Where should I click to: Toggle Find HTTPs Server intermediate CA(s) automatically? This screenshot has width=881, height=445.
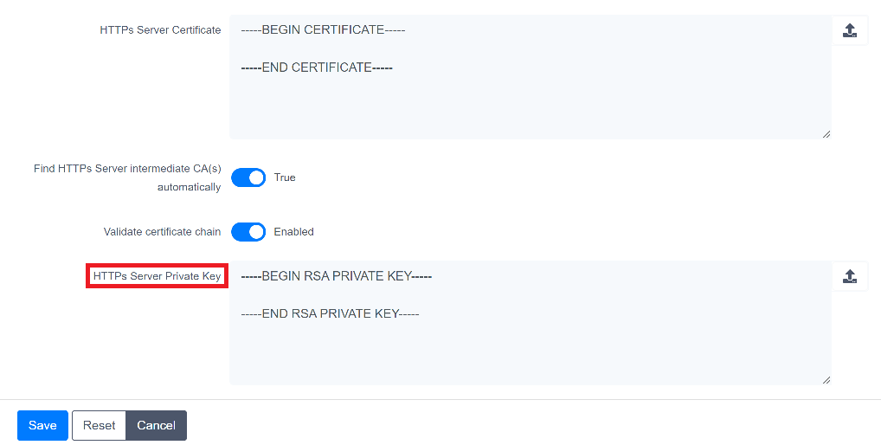(x=248, y=177)
